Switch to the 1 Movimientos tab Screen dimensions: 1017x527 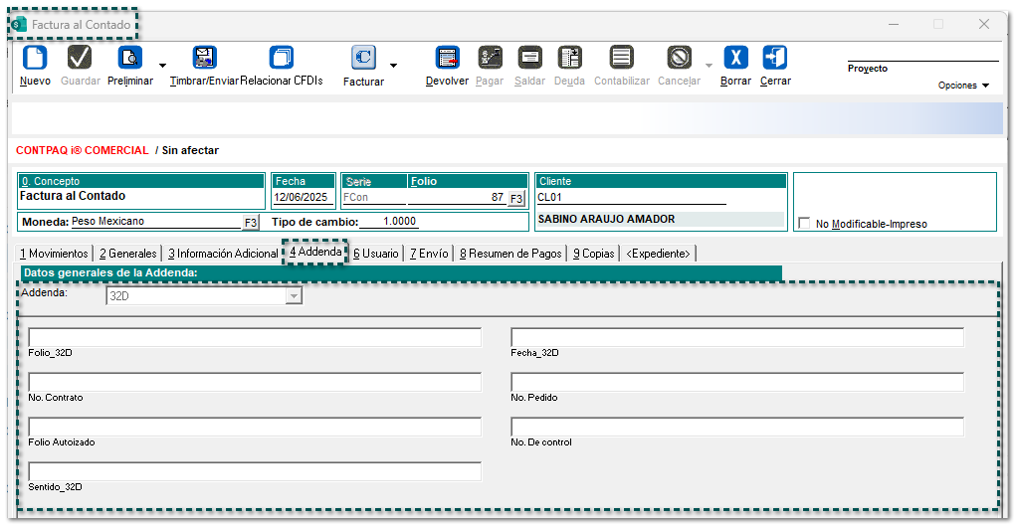point(55,254)
